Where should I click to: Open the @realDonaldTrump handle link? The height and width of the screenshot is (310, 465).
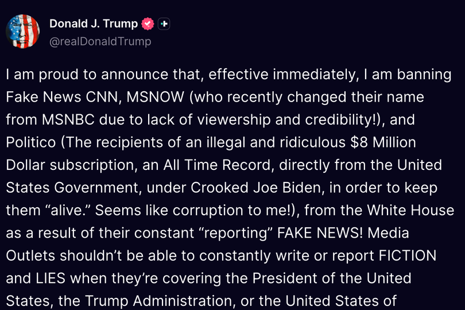coord(100,41)
